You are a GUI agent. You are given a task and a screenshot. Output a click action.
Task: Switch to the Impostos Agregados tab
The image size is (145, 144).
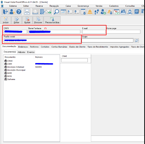120,47
